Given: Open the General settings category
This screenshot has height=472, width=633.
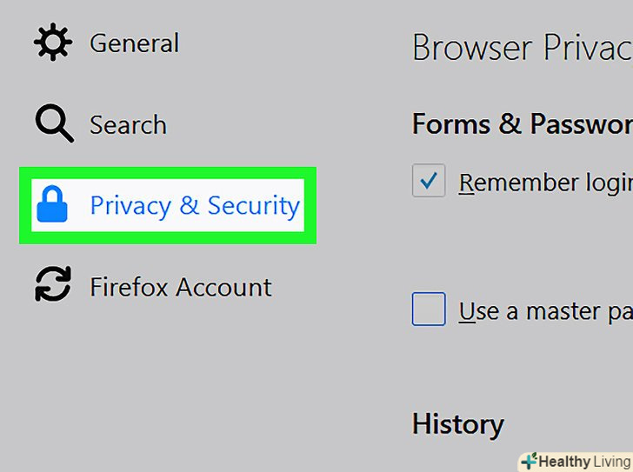Looking at the screenshot, I should [134, 43].
